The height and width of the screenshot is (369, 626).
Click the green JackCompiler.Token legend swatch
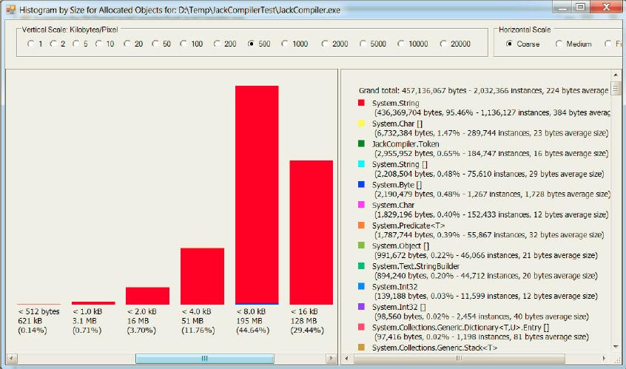(x=361, y=143)
